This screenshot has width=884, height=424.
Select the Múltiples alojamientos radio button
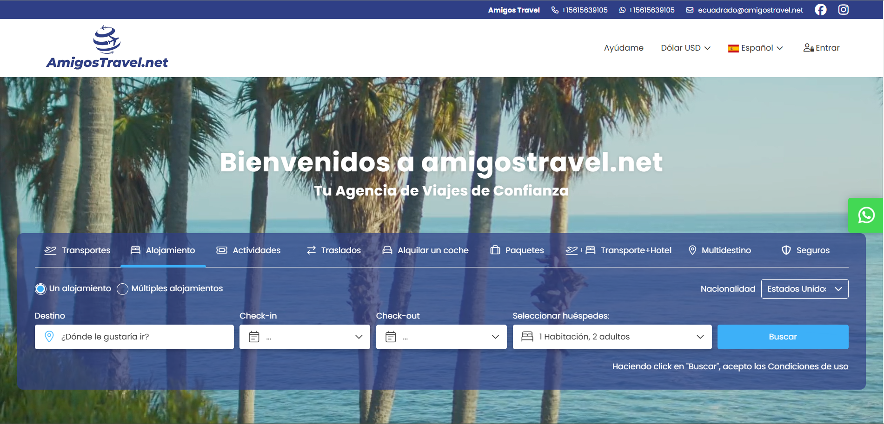(122, 289)
